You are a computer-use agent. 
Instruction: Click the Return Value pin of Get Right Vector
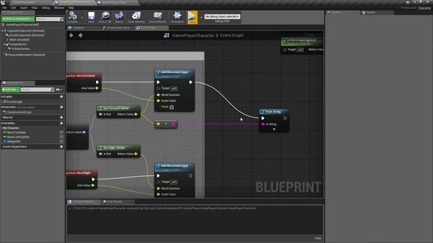pos(136,154)
